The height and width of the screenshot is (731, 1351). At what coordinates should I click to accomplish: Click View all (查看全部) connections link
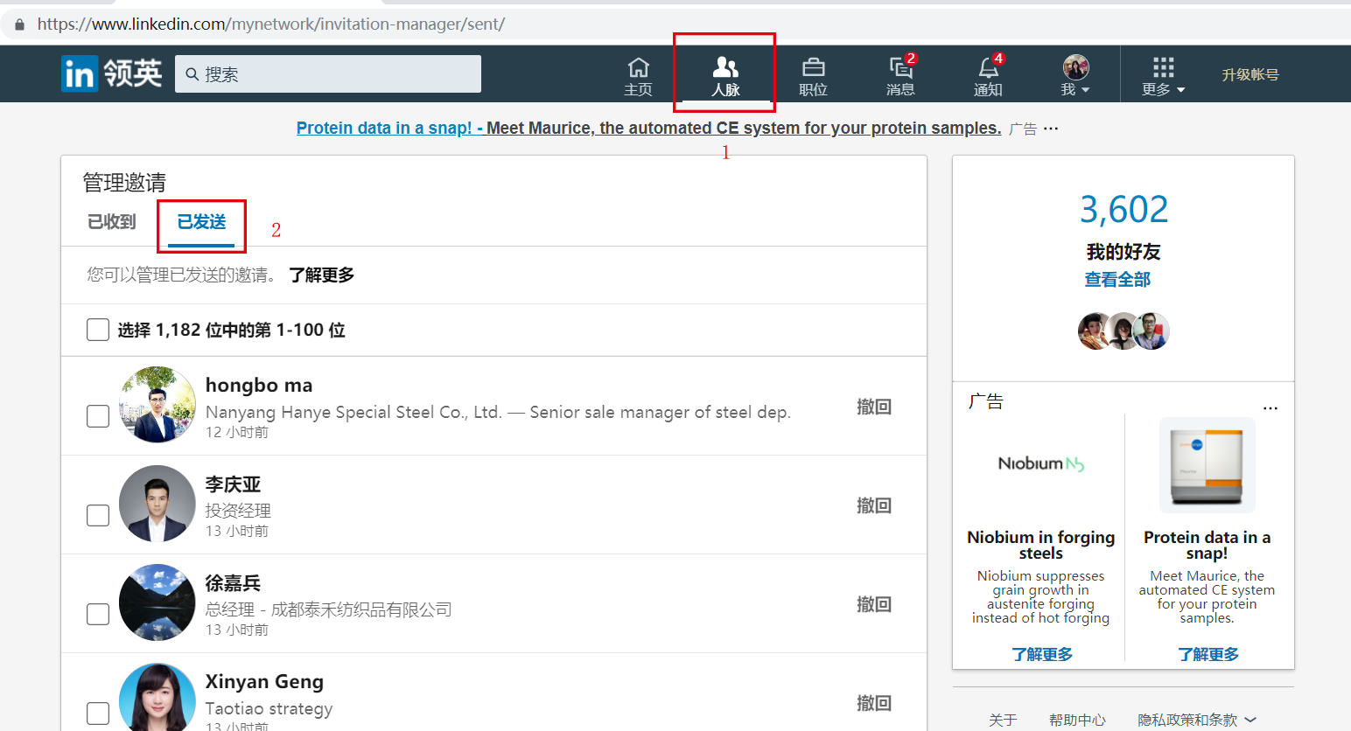(1117, 280)
